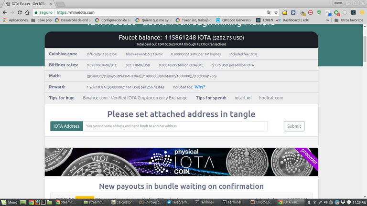Switch to the streamtr... folder window

pyautogui.click(x=96, y=202)
